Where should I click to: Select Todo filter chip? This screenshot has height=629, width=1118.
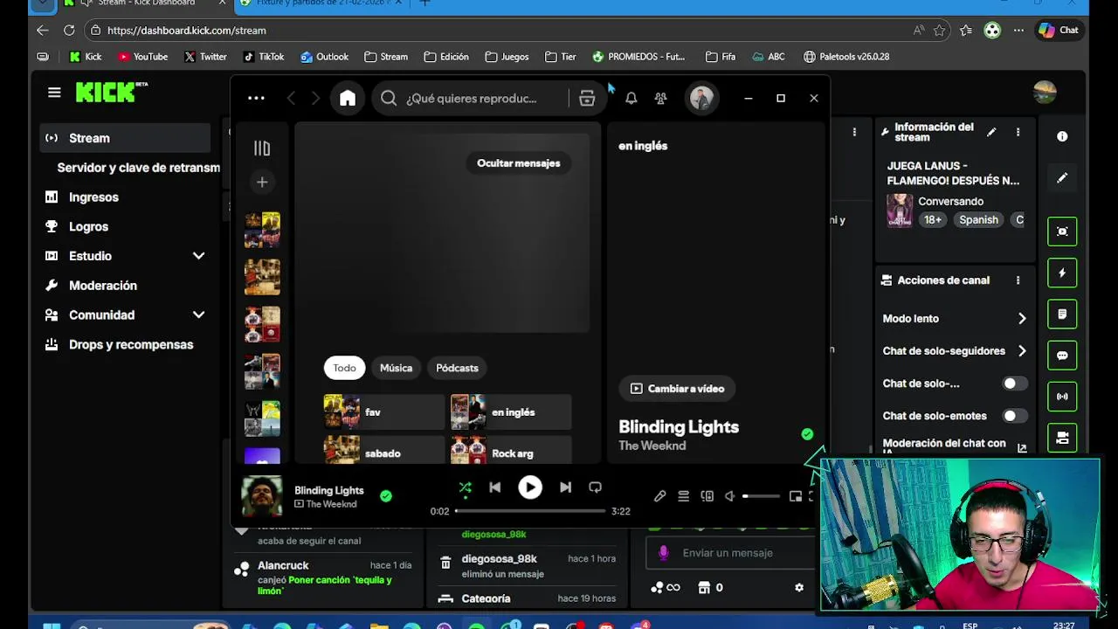click(x=344, y=368)
